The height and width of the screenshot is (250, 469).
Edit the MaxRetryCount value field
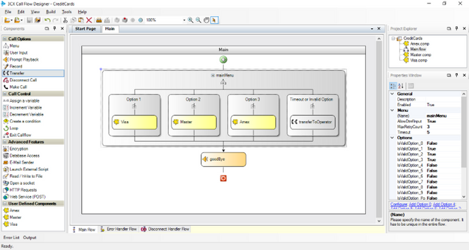point(444,127)
